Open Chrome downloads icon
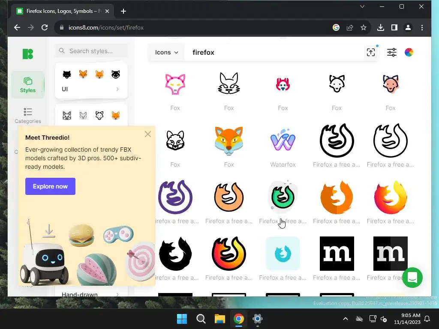 pos(381,27)
